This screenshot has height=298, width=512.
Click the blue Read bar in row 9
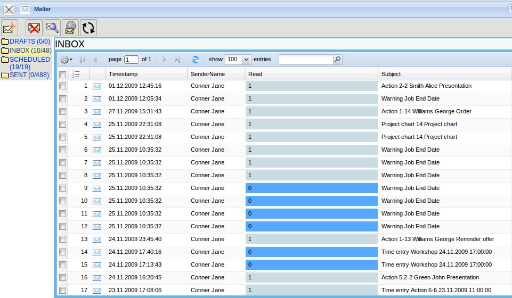(311, 188)
